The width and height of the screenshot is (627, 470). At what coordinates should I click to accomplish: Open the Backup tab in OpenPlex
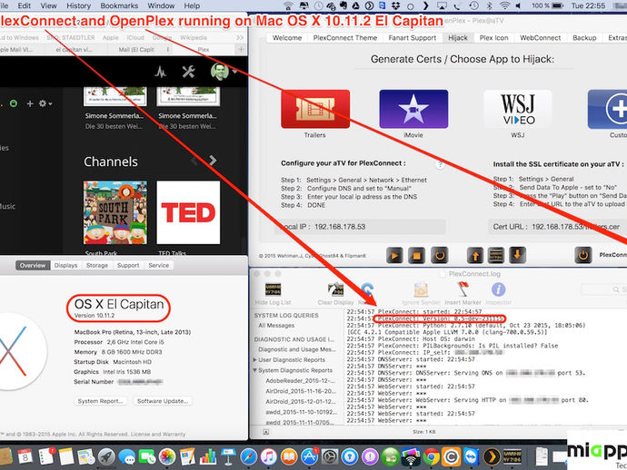(584, 38)
